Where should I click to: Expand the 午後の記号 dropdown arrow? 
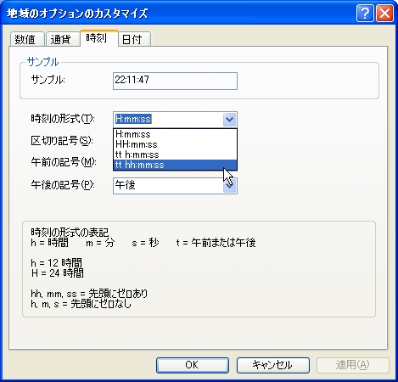click(229, 186)
